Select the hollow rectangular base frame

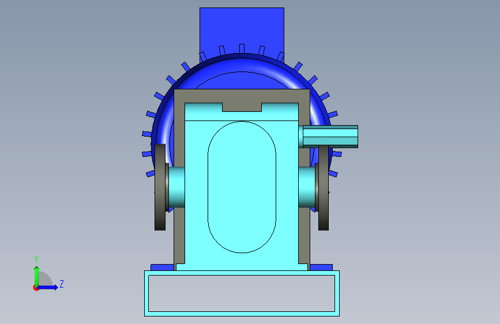[x=242, y=293]
